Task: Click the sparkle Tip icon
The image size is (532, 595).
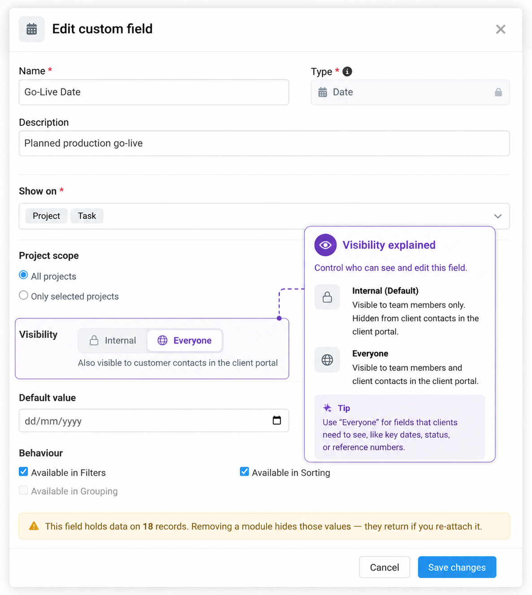Action: 327,408
